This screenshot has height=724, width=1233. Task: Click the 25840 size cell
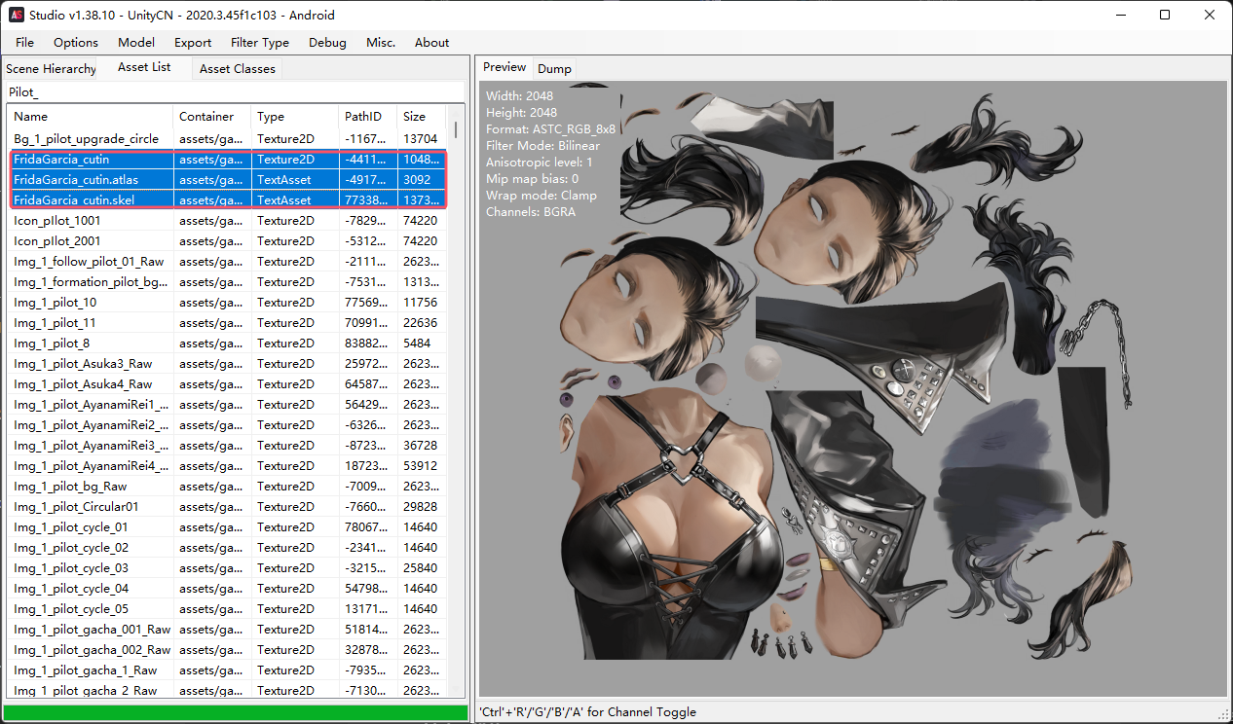point(421,568)
